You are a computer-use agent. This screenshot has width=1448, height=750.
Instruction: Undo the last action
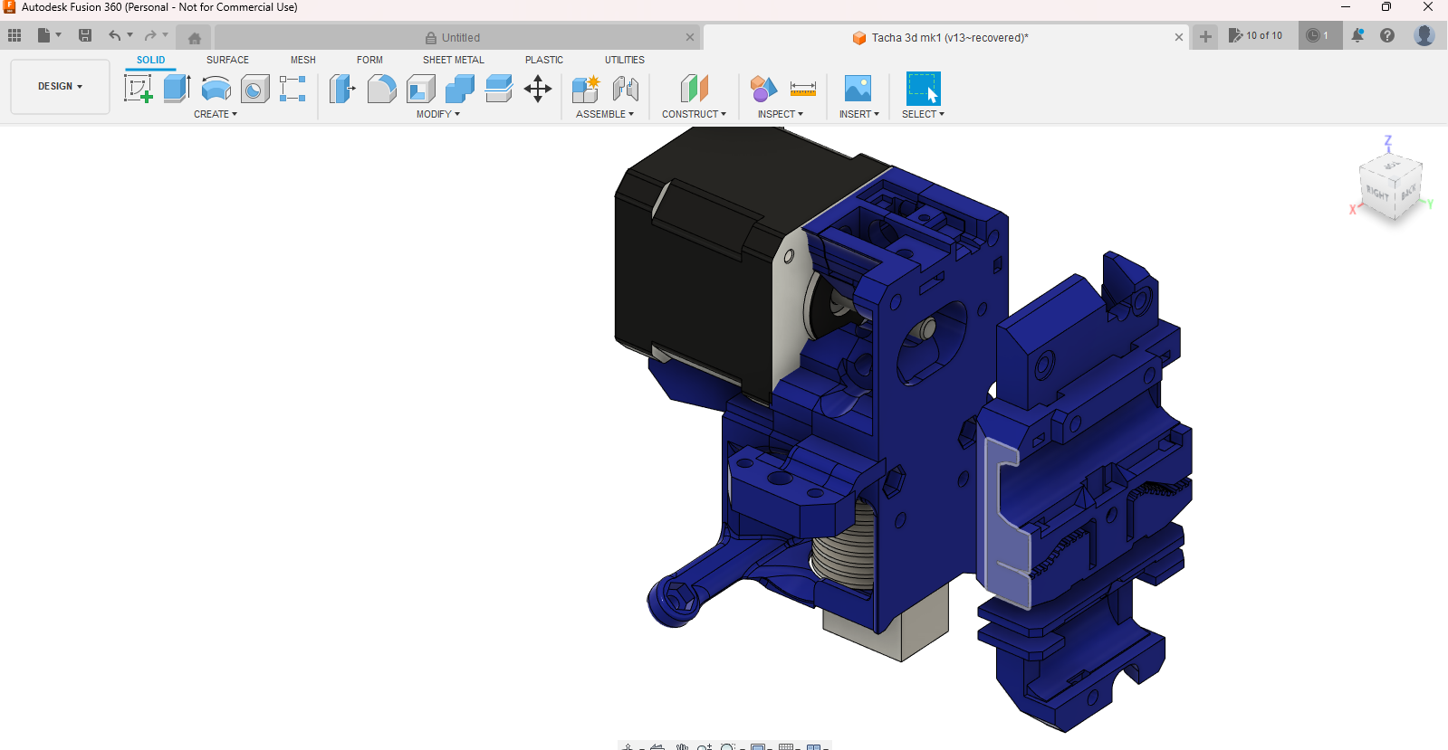(114, 35)
